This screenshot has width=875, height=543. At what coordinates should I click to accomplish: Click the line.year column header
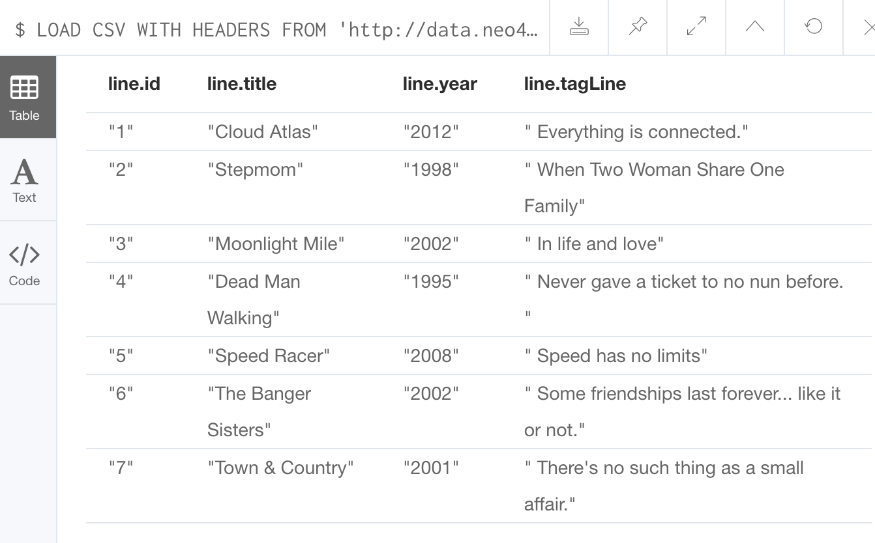440,84
